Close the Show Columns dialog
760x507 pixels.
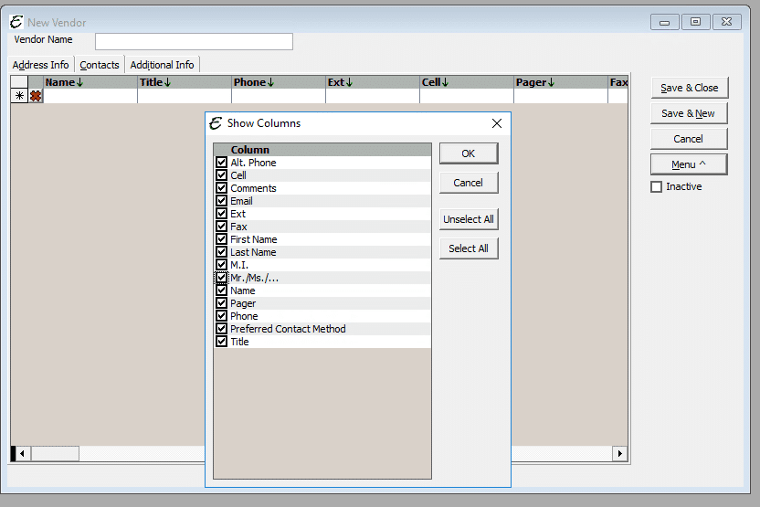(497, 123)
